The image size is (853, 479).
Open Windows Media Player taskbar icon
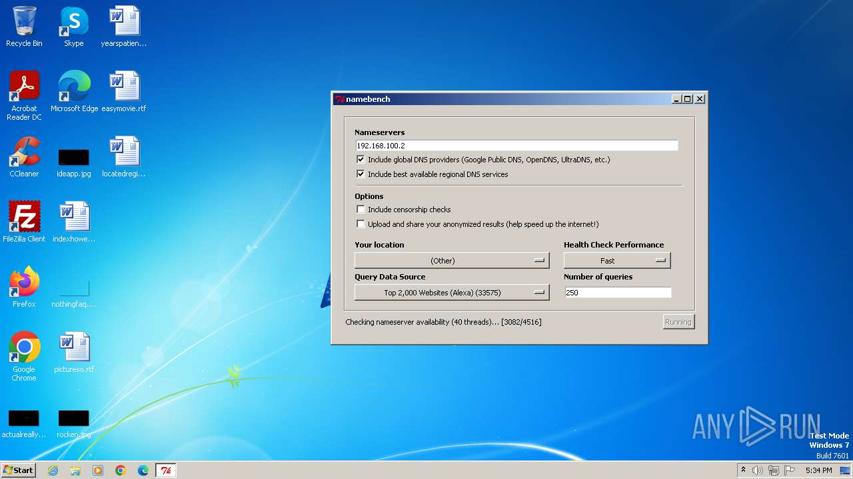(x=98, y=470)
